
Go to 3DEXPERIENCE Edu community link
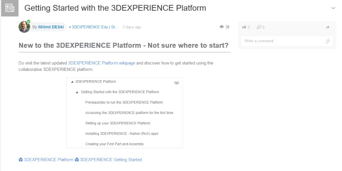95,27
